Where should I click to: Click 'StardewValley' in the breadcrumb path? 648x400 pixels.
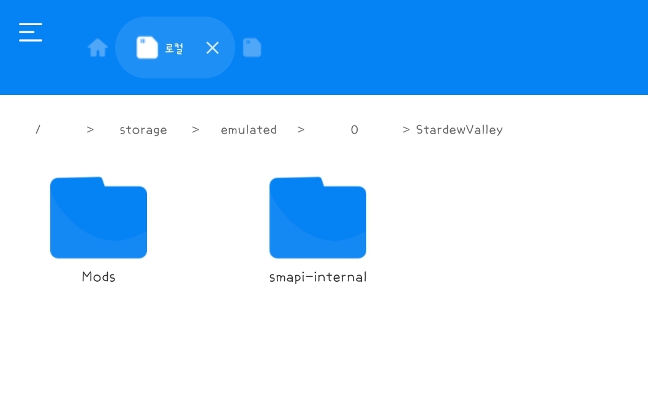pyautogui.click(x=459, y=130)
